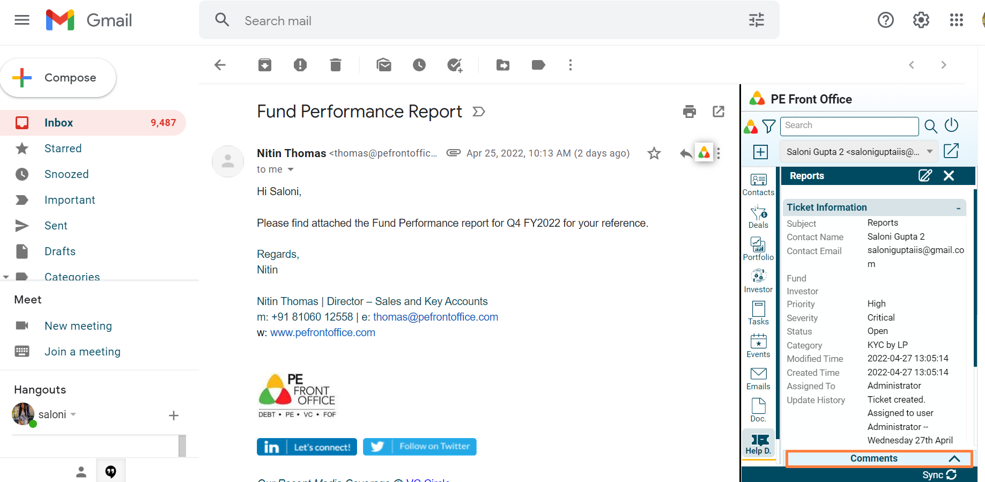Toggle the importance marker beside subject
Screen dimensions: 985x482
(x=478, y=112)
